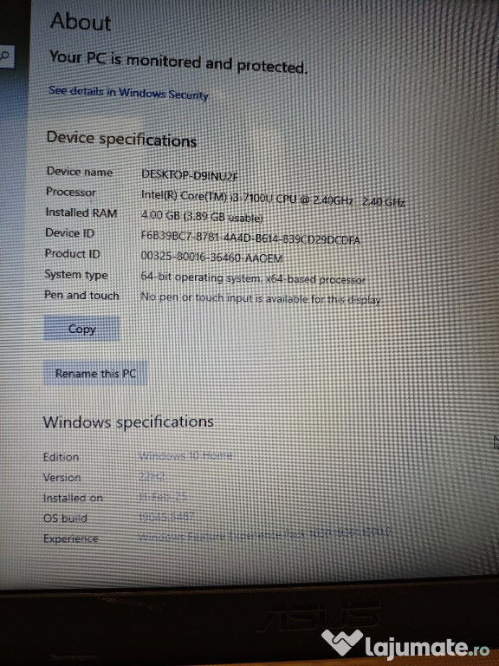Open See details in Windows Security link
Viewport: 499px width, 666px height.
[x=128, y=93]
